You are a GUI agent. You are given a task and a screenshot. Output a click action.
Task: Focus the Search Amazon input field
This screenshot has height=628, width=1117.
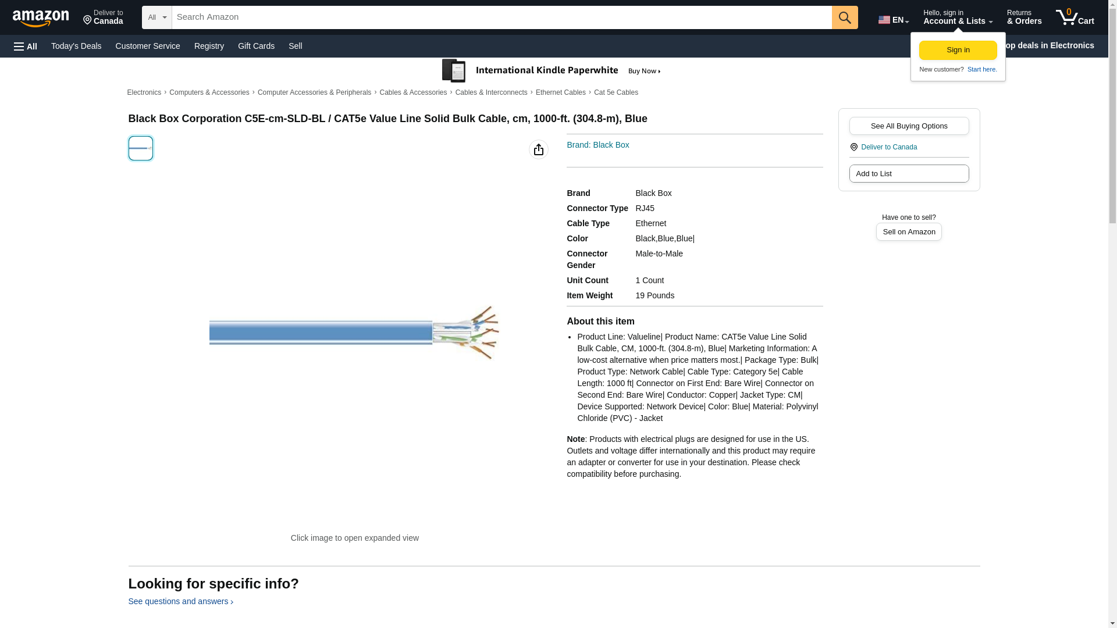pos(500,17)
